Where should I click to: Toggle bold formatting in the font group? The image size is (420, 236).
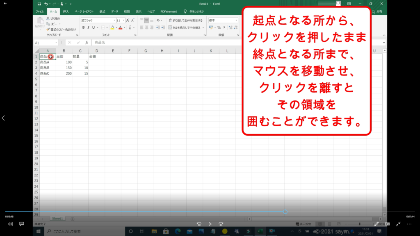(x=83, y=27)
